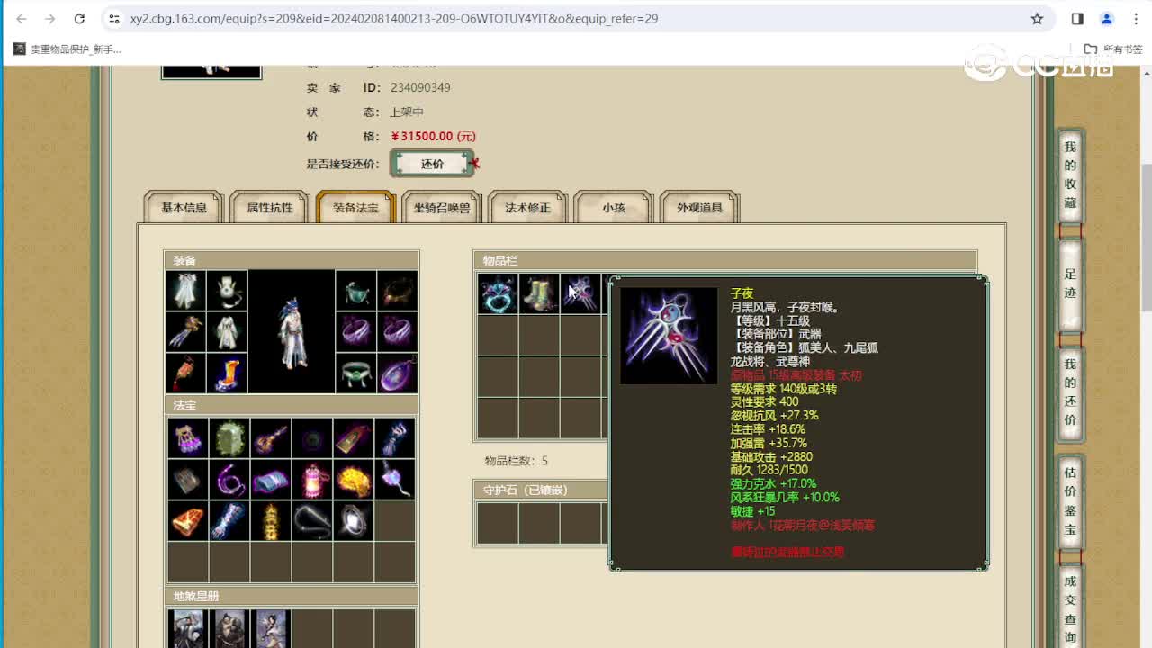Viewport: 1152px width, 648px height.
Task: Select the white cape equipment icon
Action: 185,291
